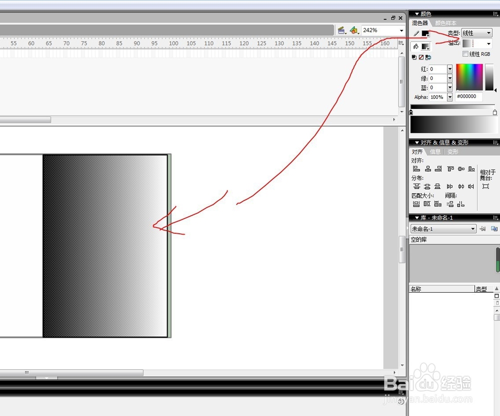Pick a color in the rainbow color field
Image resolution: width=500 pixels, height=416 pixels.
tap(469, 77)
